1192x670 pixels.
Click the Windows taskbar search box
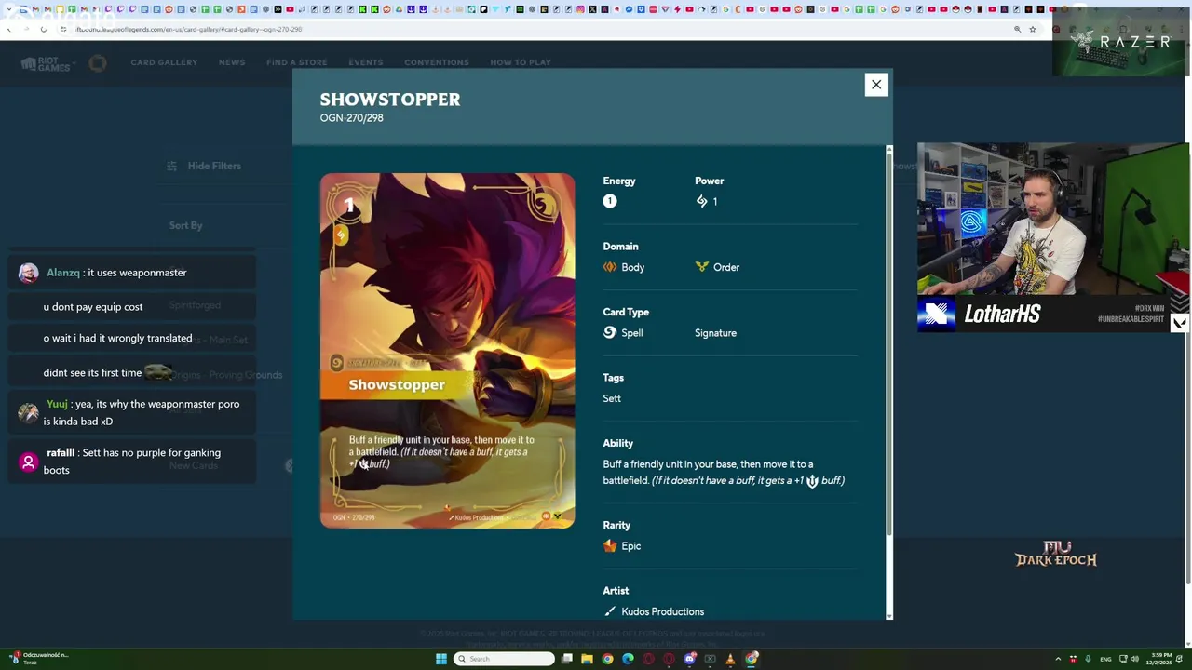pyautogui.click(x=503, y=659)
